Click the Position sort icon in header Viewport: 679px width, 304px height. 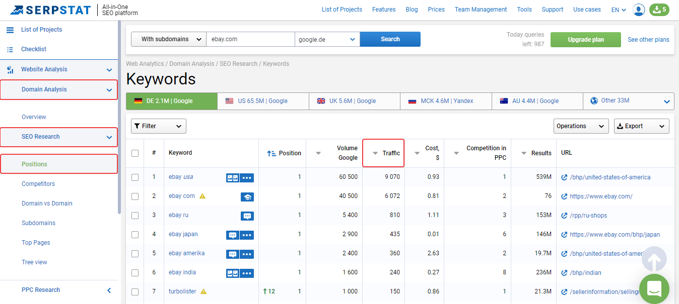coord(271,153)
